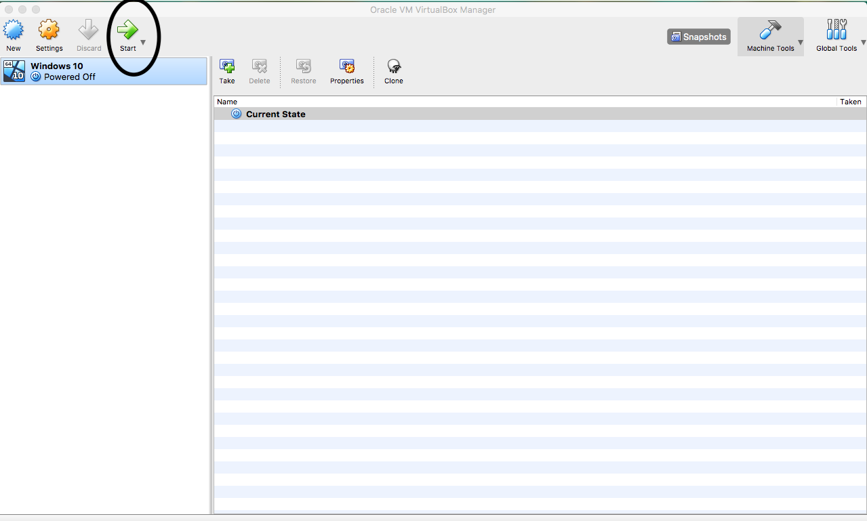The height and width of the screenshot is (521, 867).
Task: Select the Windows 10 VM thumbnail icon
Action: click(14, 71)
